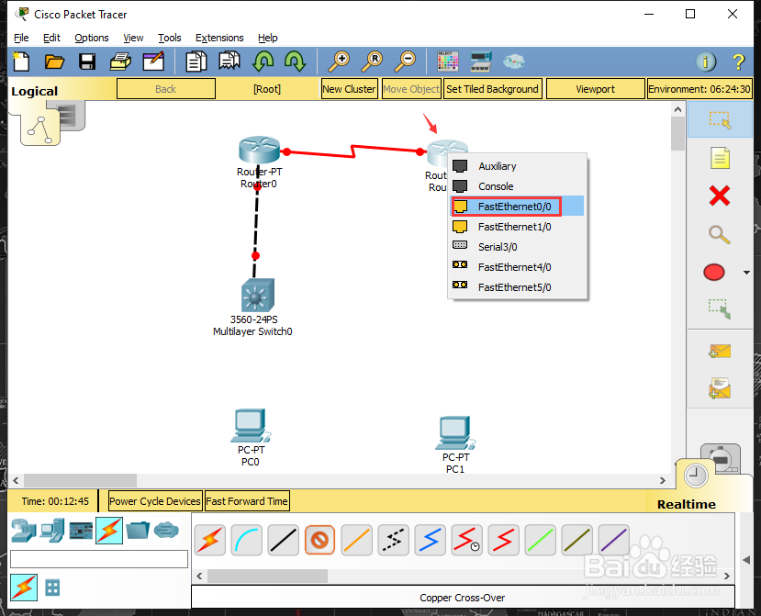The image size is (761, 616).
Task: Choose the USB purple cable
Action: [613, 540]
